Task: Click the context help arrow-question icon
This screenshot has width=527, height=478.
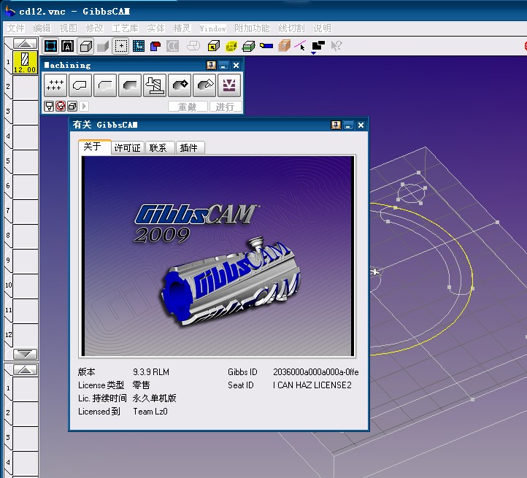Action: pos(336,46)
